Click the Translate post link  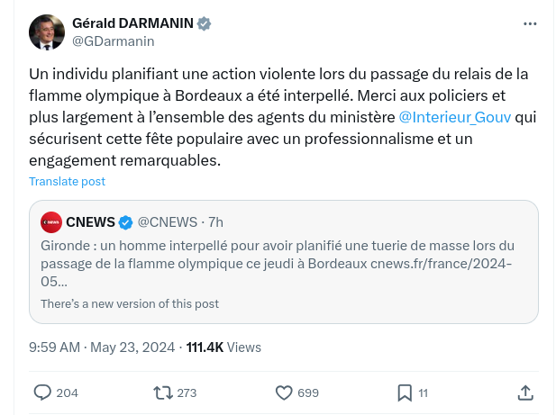point(67,181)
